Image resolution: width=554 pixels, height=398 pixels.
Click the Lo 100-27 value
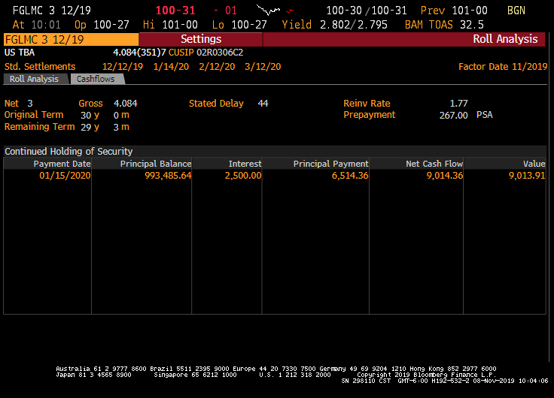point(249,25)
